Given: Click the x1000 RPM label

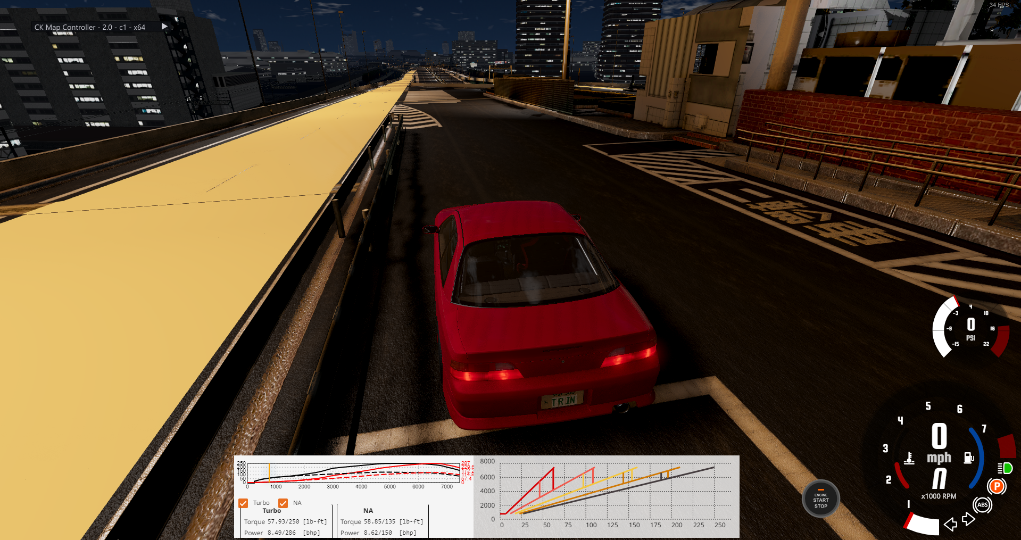Looking at the screenshot, I should [939, 496].
